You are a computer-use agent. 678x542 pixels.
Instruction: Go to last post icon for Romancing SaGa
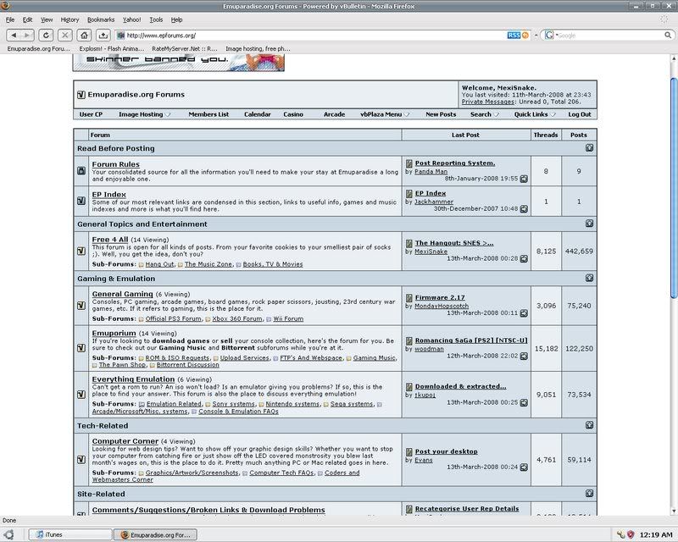(524, 356)
